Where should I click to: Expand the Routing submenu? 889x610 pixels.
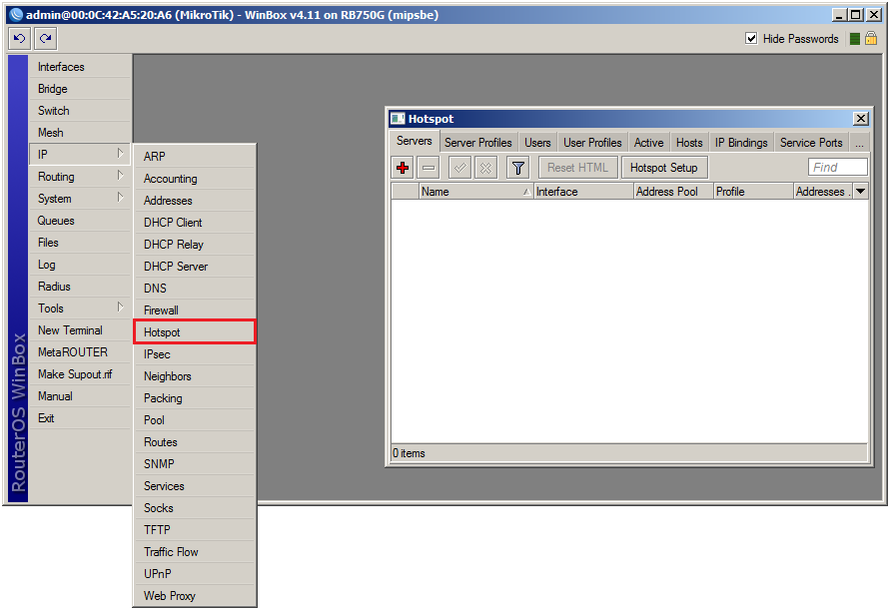tap(80, 177)
